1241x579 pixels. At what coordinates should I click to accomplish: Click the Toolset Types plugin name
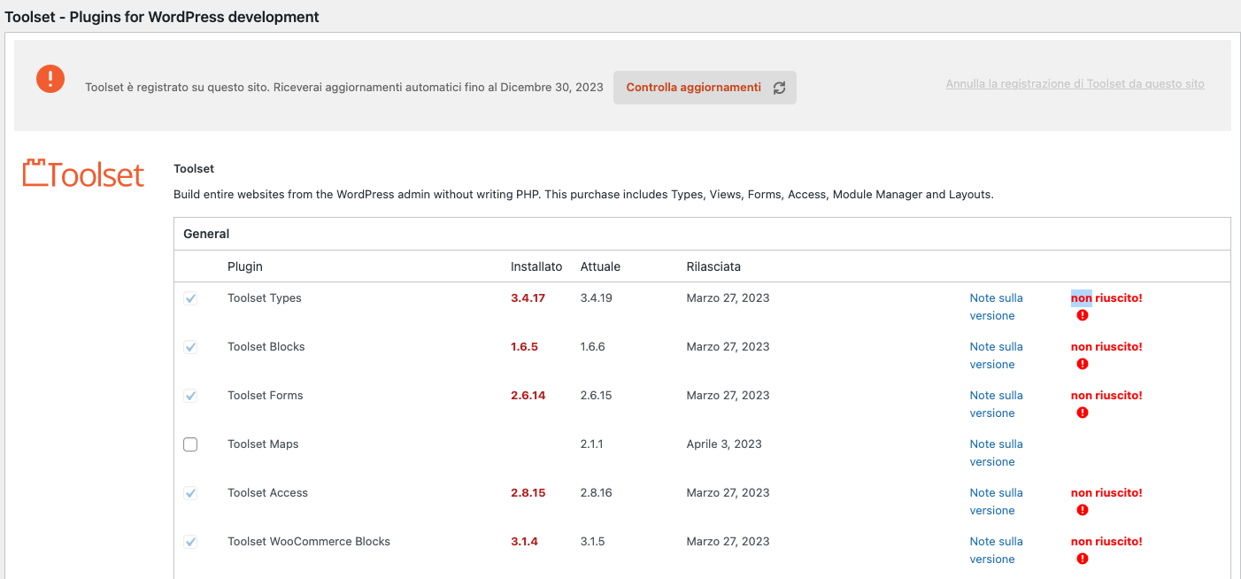pos(265,298)
